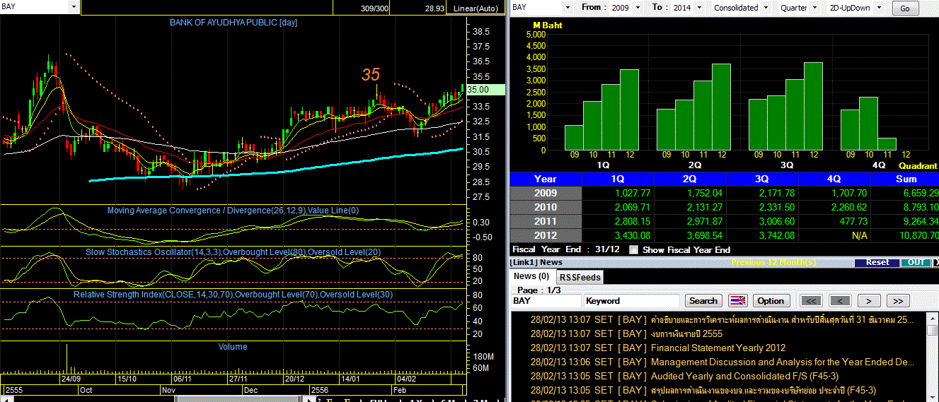Screen dimensions: 939x402
Task: Open the chart symbol BAY dropdown
Action: click(x=74, y=7)
